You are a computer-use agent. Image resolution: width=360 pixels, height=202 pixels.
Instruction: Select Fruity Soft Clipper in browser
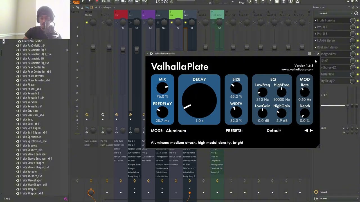coord(31,128)
